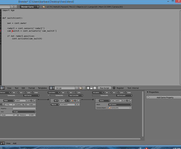Open the Radar sensor type dropdown
Viewport: 181px width, 149px height.
point(9,101)
